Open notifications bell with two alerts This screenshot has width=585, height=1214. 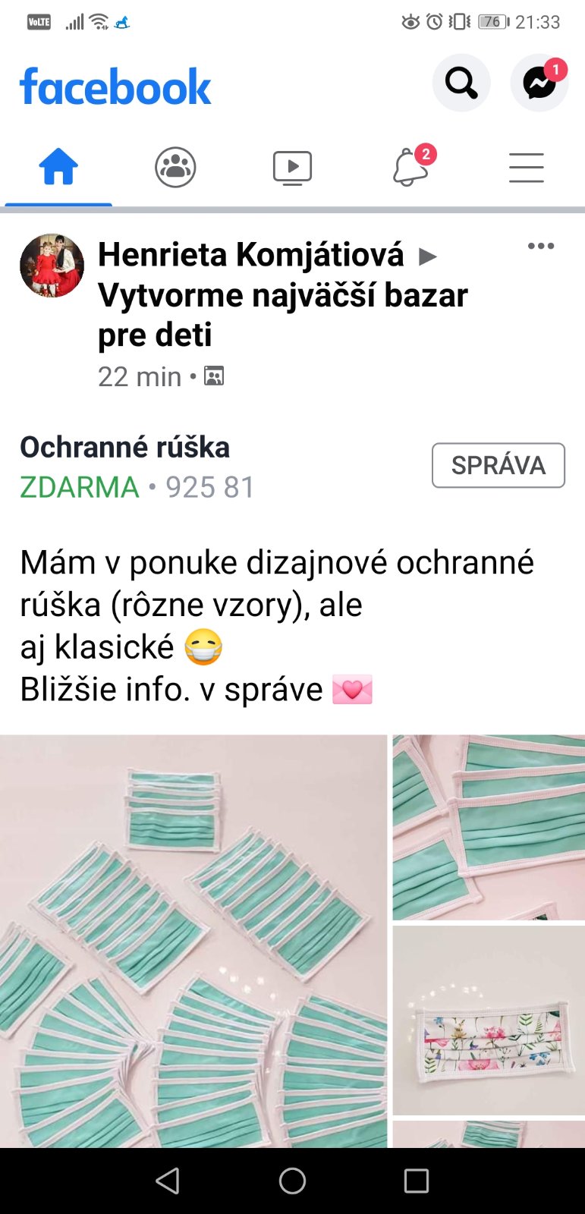[410, 166]
